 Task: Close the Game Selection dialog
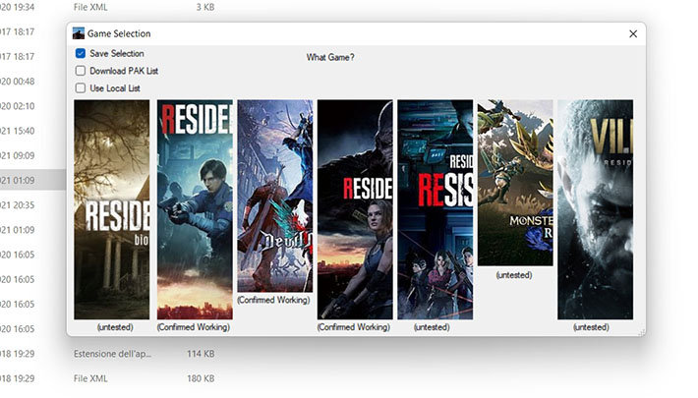[x=633, y=33]
